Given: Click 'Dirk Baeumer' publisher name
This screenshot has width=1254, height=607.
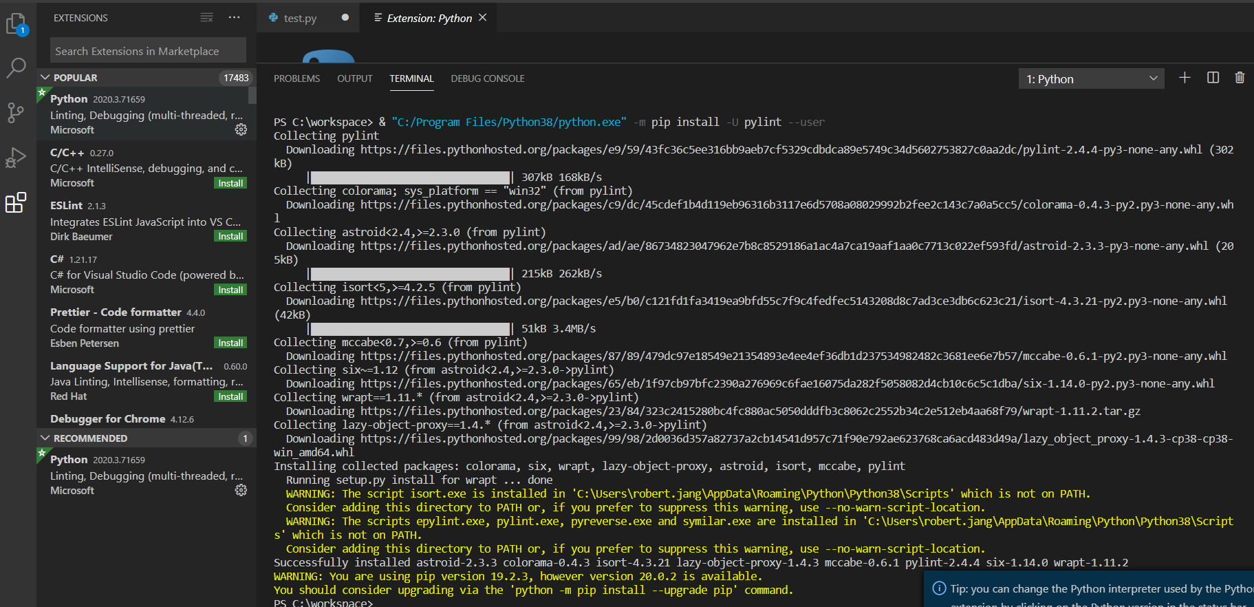Looking at the screenshot, I should [81, 237].
